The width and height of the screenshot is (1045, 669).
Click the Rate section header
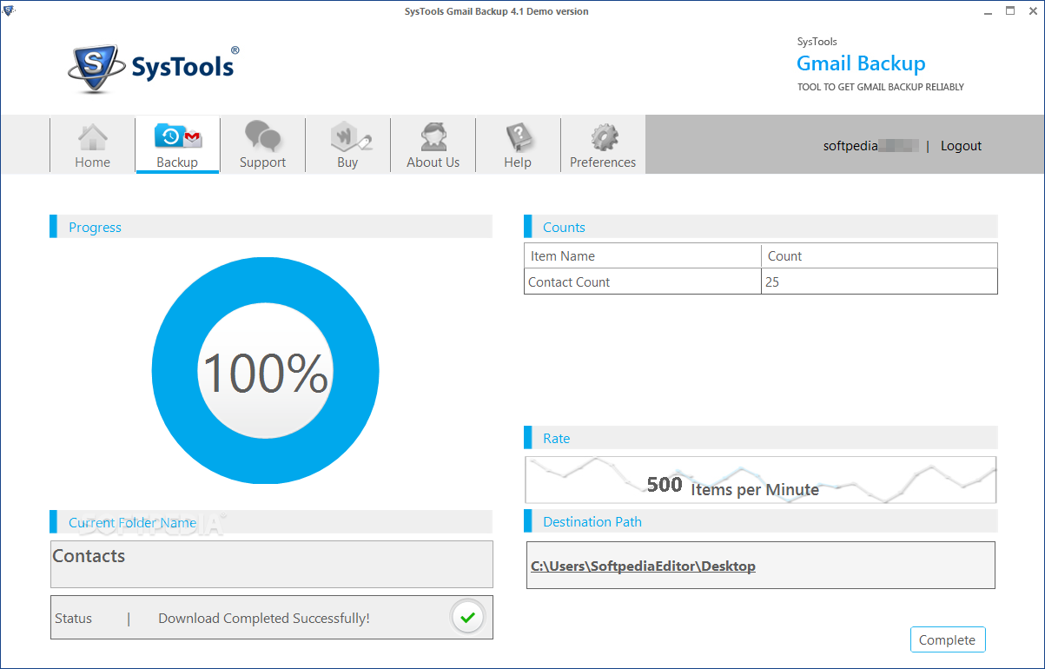761,438
